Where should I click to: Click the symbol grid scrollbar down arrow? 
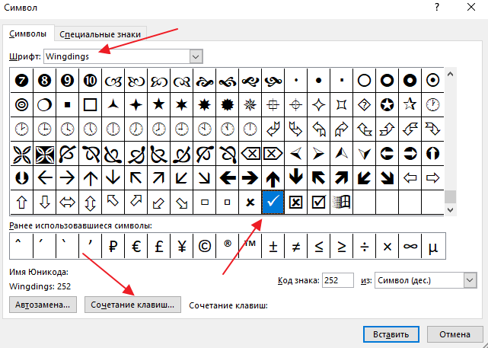pyautogui.click(x=450, y=210)
